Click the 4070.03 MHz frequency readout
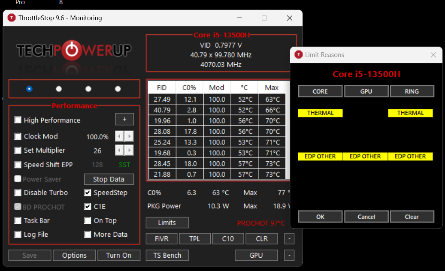445x271 pixels. click(x=221, y=65)
